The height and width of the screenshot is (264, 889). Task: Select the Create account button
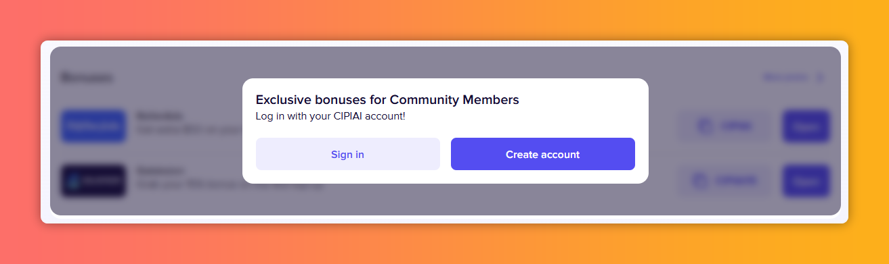pos(542,154)
